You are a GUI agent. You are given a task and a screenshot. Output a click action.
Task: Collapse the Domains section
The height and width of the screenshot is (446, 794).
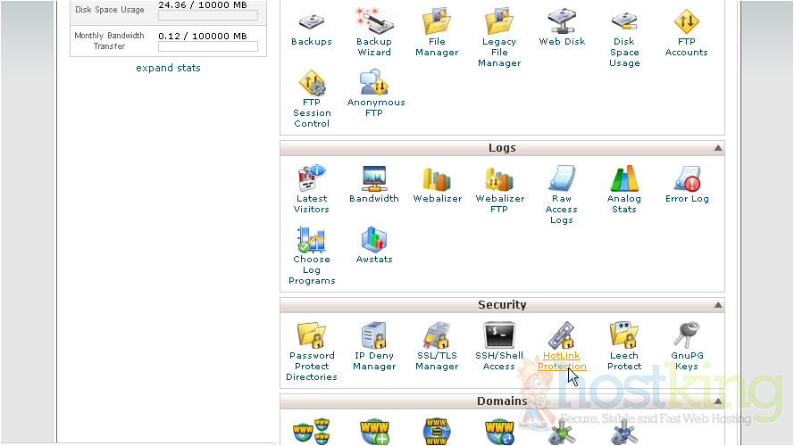(x=717, y=402)
